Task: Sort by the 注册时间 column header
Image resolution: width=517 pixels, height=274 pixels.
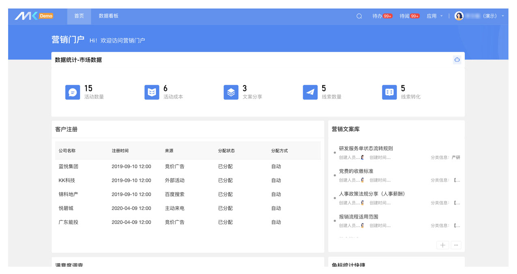Action: tap(120, 151)
